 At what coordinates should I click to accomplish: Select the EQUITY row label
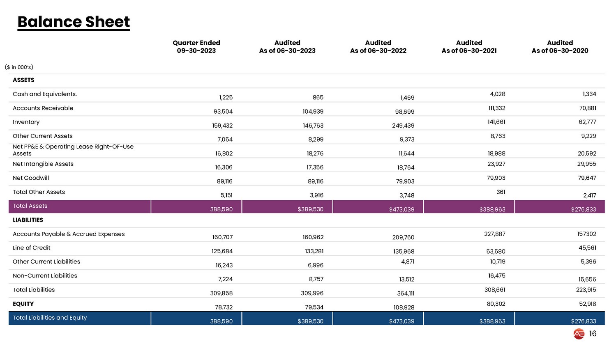[x=23, y=304]
